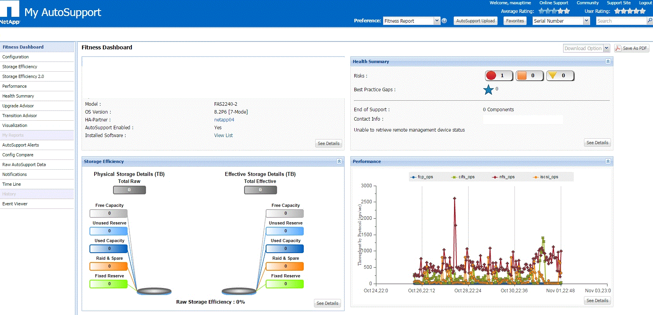
Task: Set user rating with the last star
Action: point(642,11)
